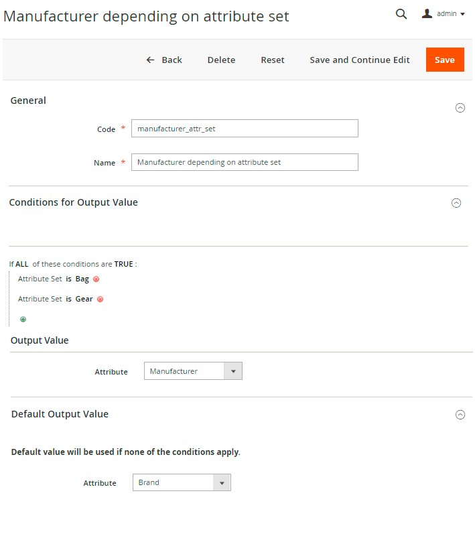Click the admin user account icon
Viewport: 475px width, 536px height.
[x=427, y=13]
